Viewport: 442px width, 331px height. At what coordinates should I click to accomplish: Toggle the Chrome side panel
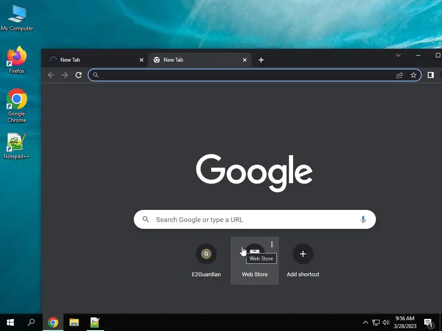430,75
